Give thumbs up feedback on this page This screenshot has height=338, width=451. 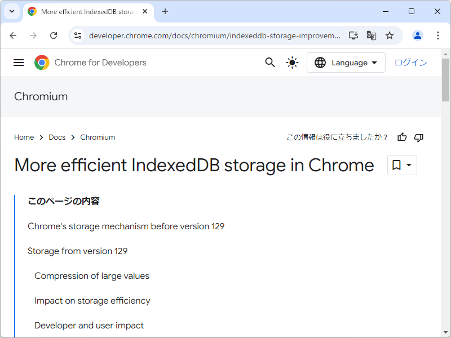point(401,137)
